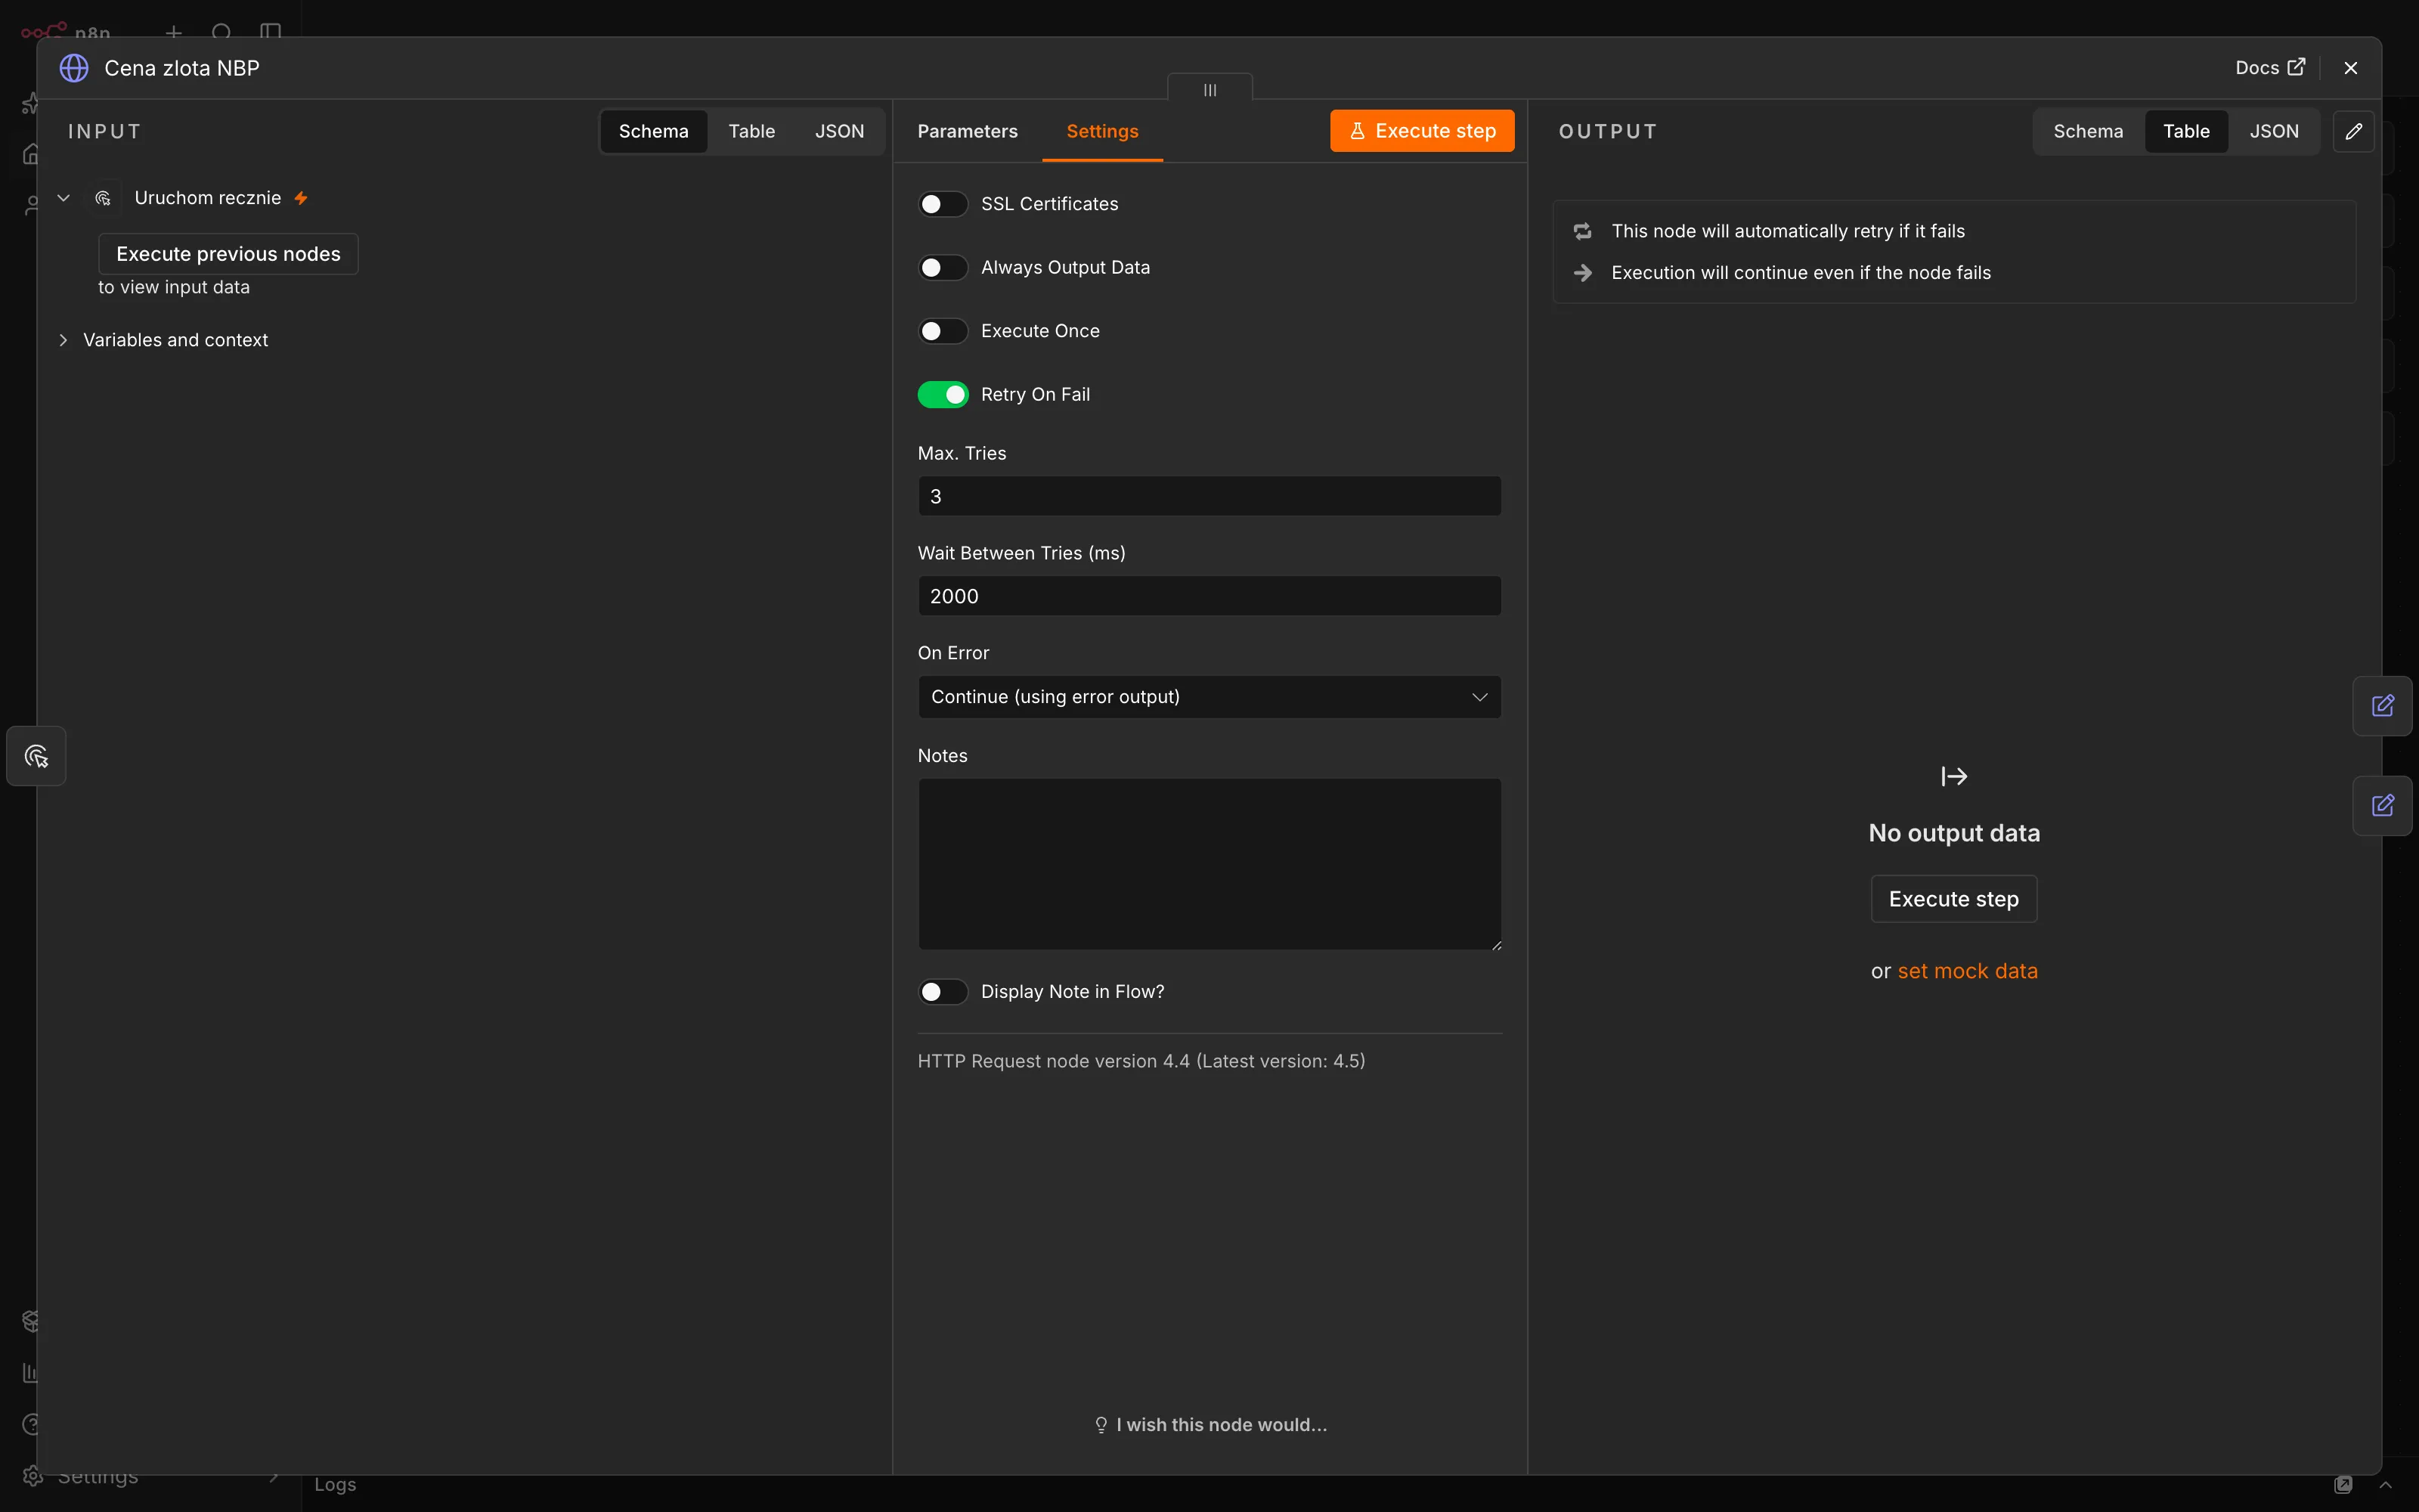The width and height of the screenshot is (2419, 1512).
Task: Click the Uruchom recznie trigger cursor icon
Action: (x=102, y=198)
